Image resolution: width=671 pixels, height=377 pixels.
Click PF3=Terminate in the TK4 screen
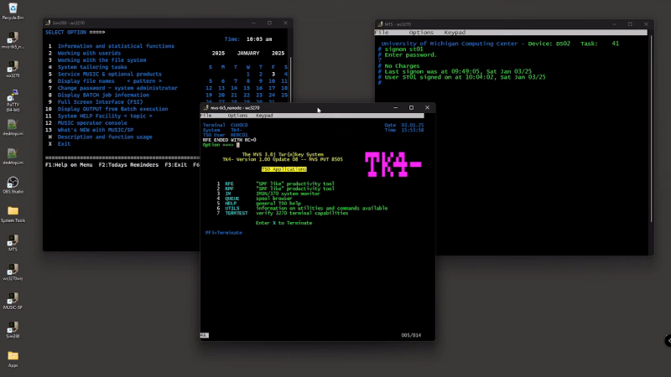[x=224, y=232]
